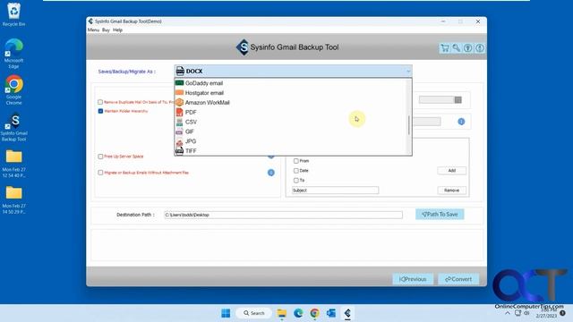This screenshot has height=322, width=573.
Task: Click the key activation icon in header
Action: click(456, 47)
